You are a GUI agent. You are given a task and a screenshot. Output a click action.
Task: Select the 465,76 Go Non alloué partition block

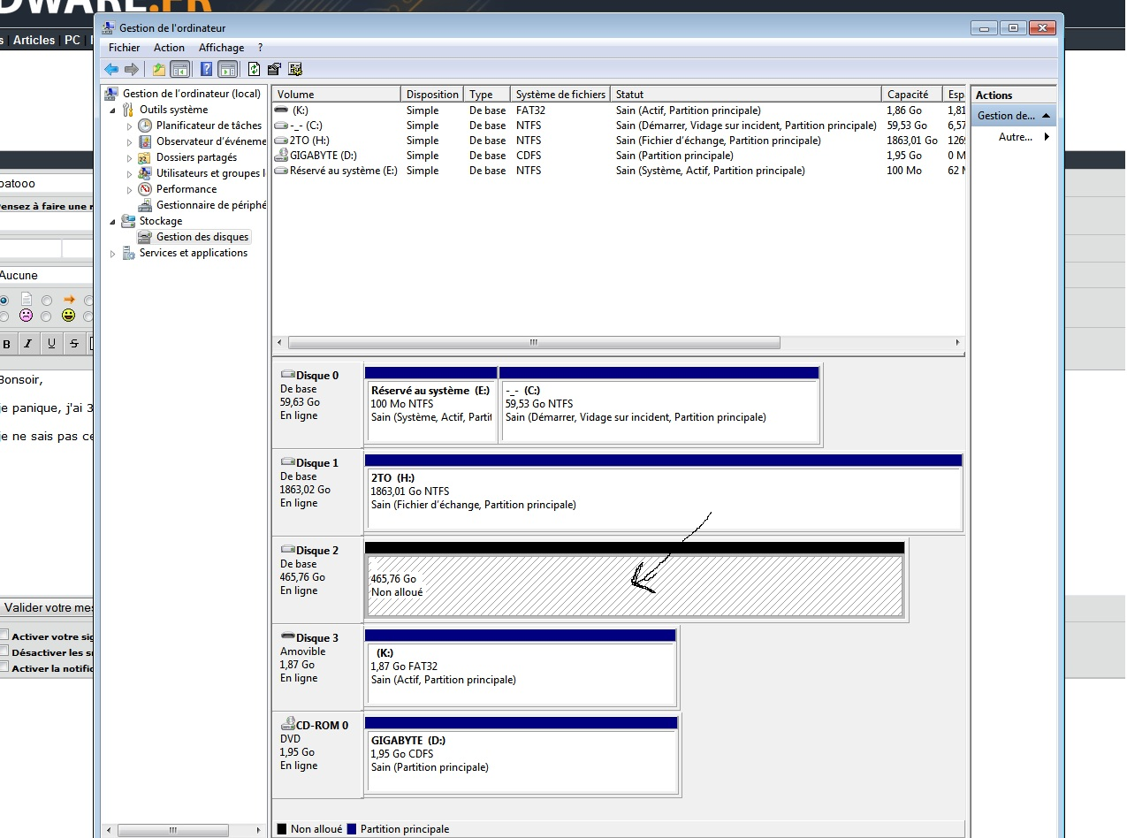point(635,578)
